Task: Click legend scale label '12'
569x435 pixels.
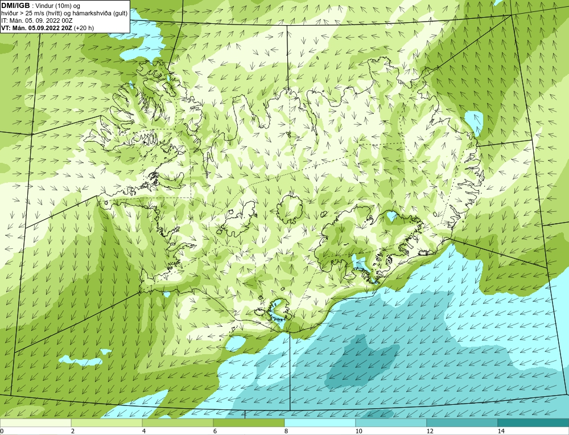Action: pyautogui.click(x=430, y=431)
